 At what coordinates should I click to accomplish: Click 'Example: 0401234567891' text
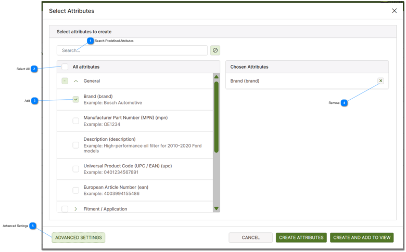pyautogui.click(x=111, y=172)
